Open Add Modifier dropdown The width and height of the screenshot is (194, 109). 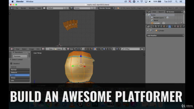tap(165, 35)
